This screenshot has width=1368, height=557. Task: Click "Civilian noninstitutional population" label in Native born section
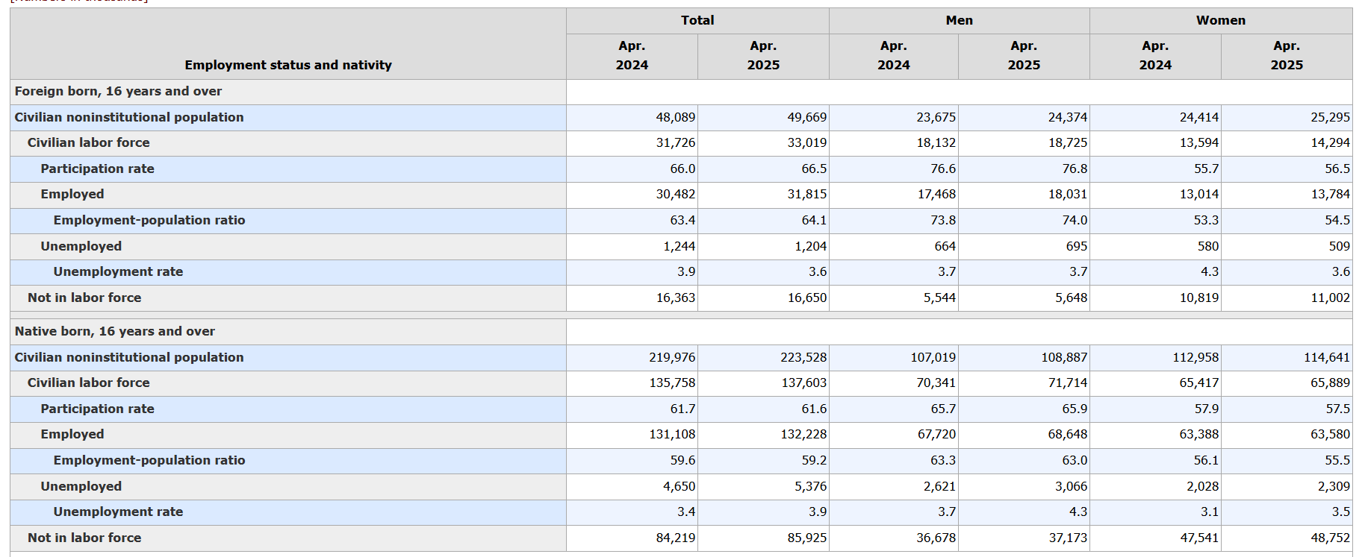[x=129, y=357]
